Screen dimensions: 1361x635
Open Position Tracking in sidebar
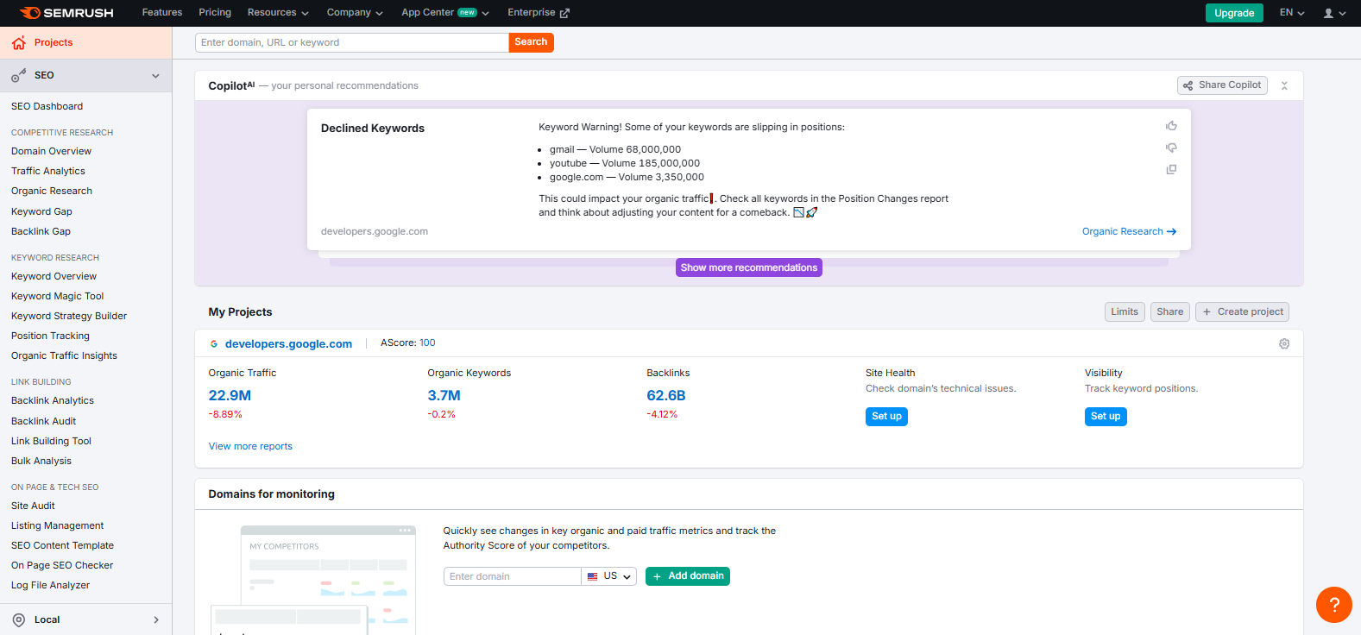click(x=50, y=336)
